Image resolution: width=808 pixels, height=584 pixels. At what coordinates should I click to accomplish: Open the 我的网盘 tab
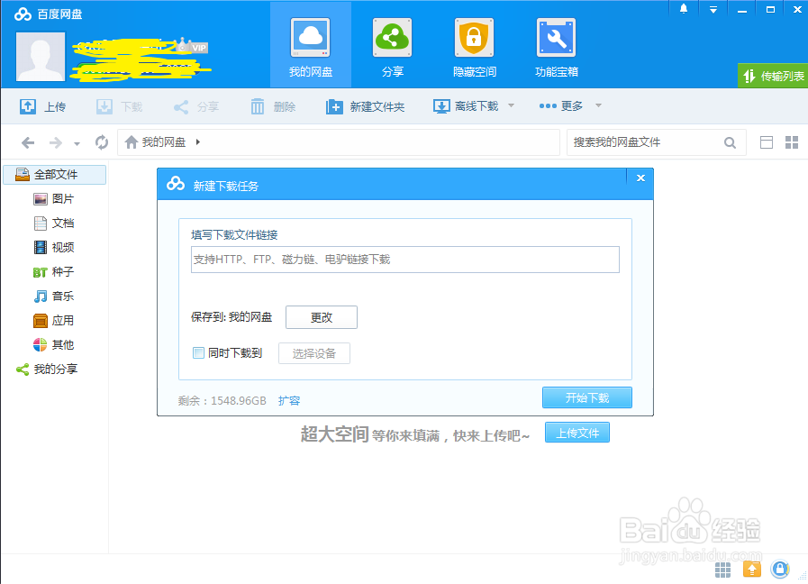pyautogui.click(x=310, y=45)
